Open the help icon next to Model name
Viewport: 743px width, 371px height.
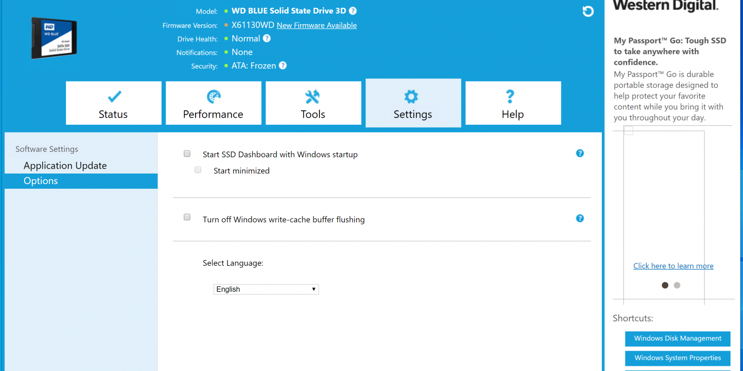click(x=353, y=11)
